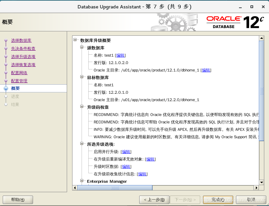Collapse the 目标数据库 tree section
This screenshot has height=206, width=269.
[82, 77]
